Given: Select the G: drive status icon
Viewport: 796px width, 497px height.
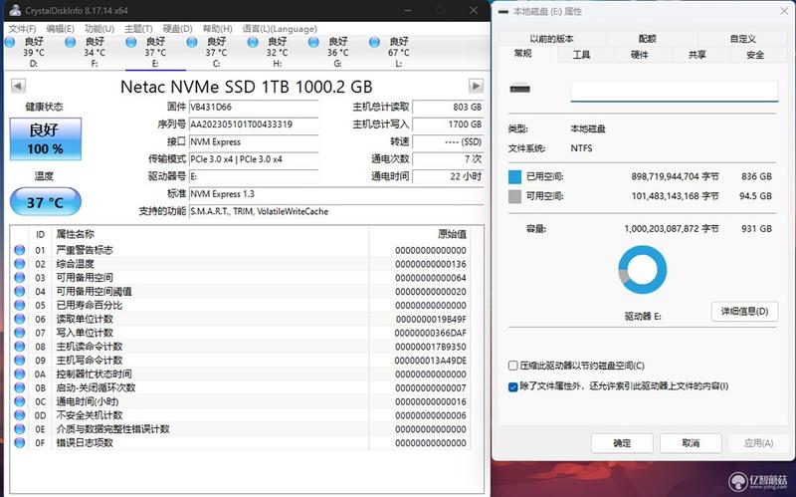Looking at the screenshot, I should [313, 42].
